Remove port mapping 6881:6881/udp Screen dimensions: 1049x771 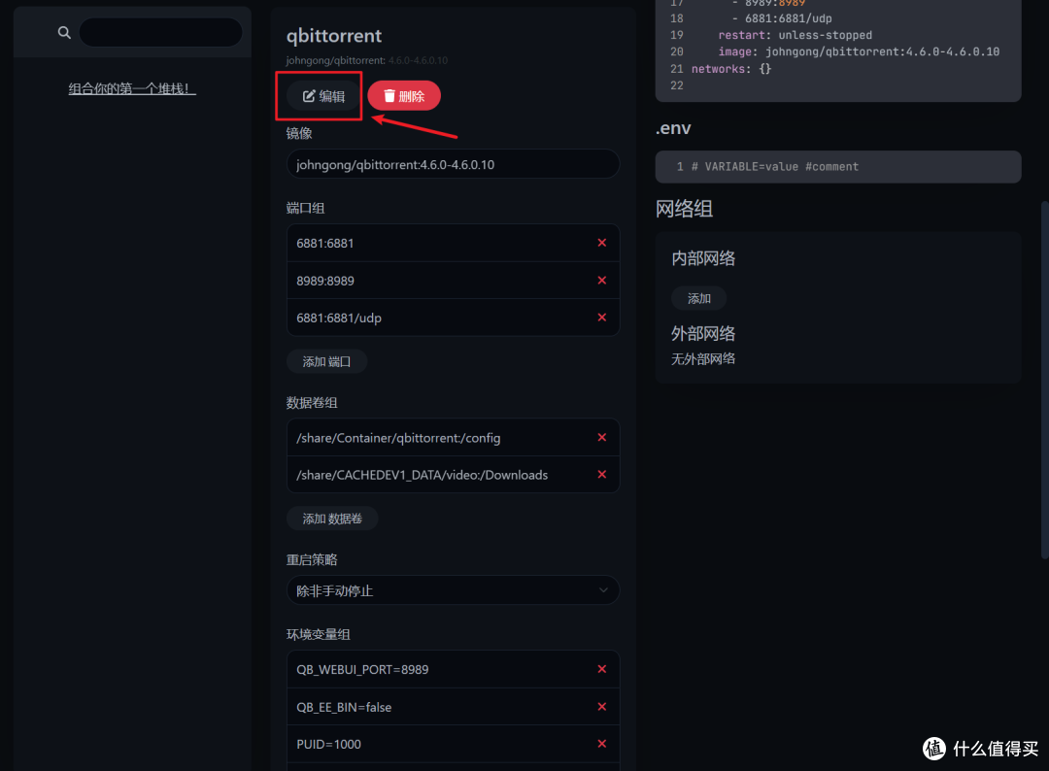(602, 317)
